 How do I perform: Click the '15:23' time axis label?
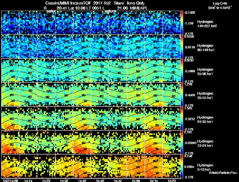tap(171, 181)
